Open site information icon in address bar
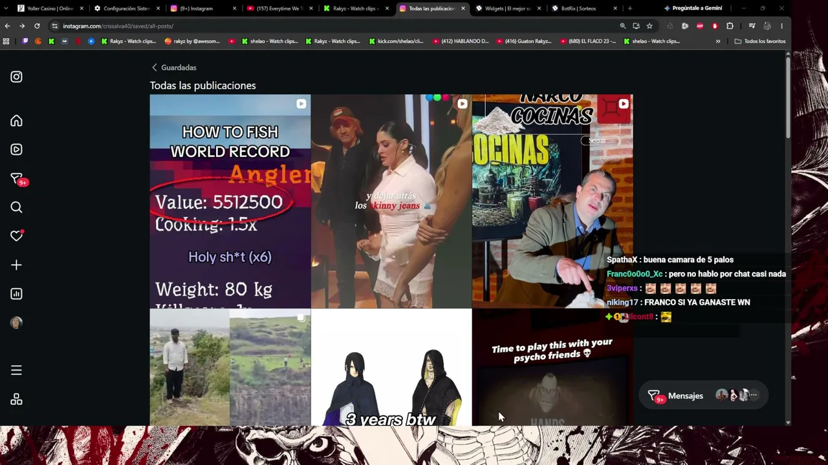Screen dimensions: 828x465 pyautogui.click(x=55, y=26)
